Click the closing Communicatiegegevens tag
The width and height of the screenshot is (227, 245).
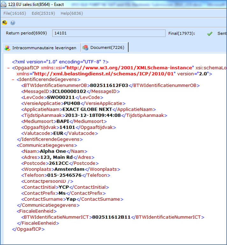point(48,205)
